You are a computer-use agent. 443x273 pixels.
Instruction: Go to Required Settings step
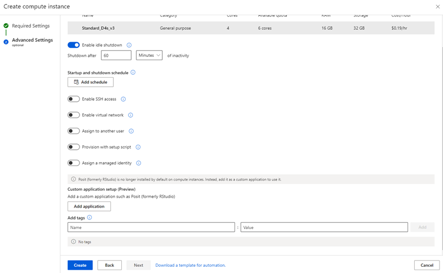tap(30, 26)
